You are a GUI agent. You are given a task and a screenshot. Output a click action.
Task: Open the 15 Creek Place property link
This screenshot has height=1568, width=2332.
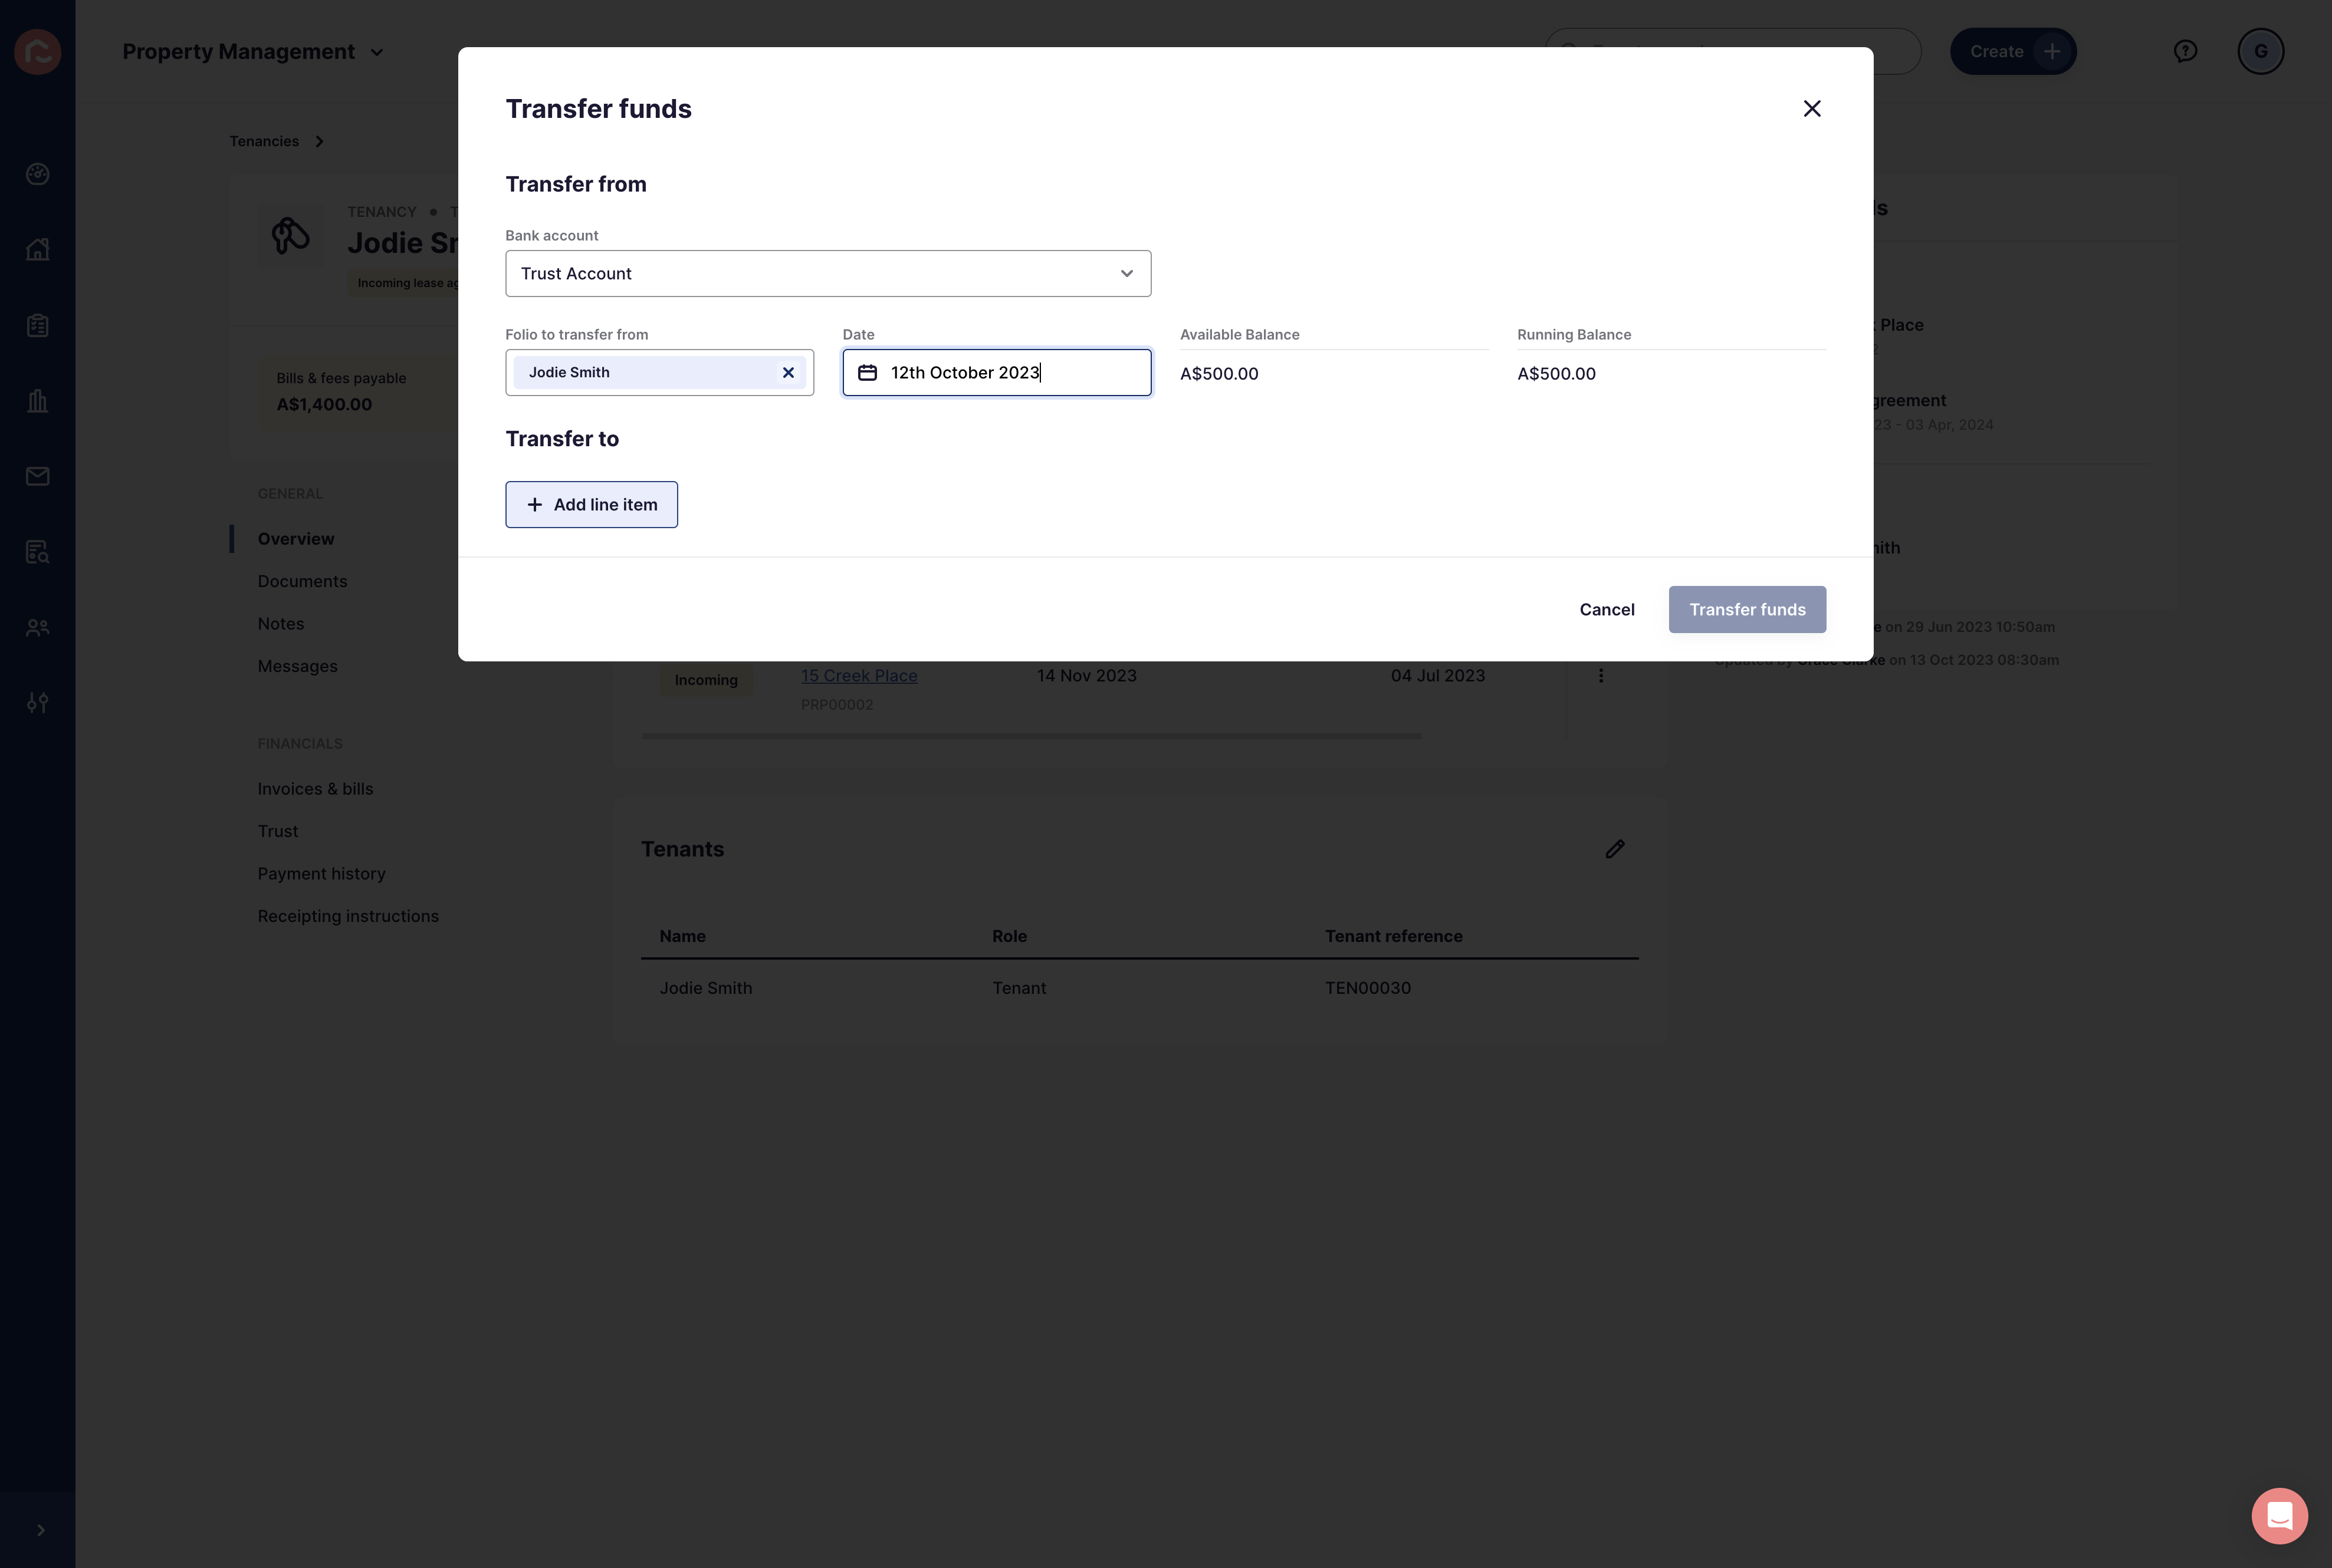pyautogui.click(x=858, y=676)
